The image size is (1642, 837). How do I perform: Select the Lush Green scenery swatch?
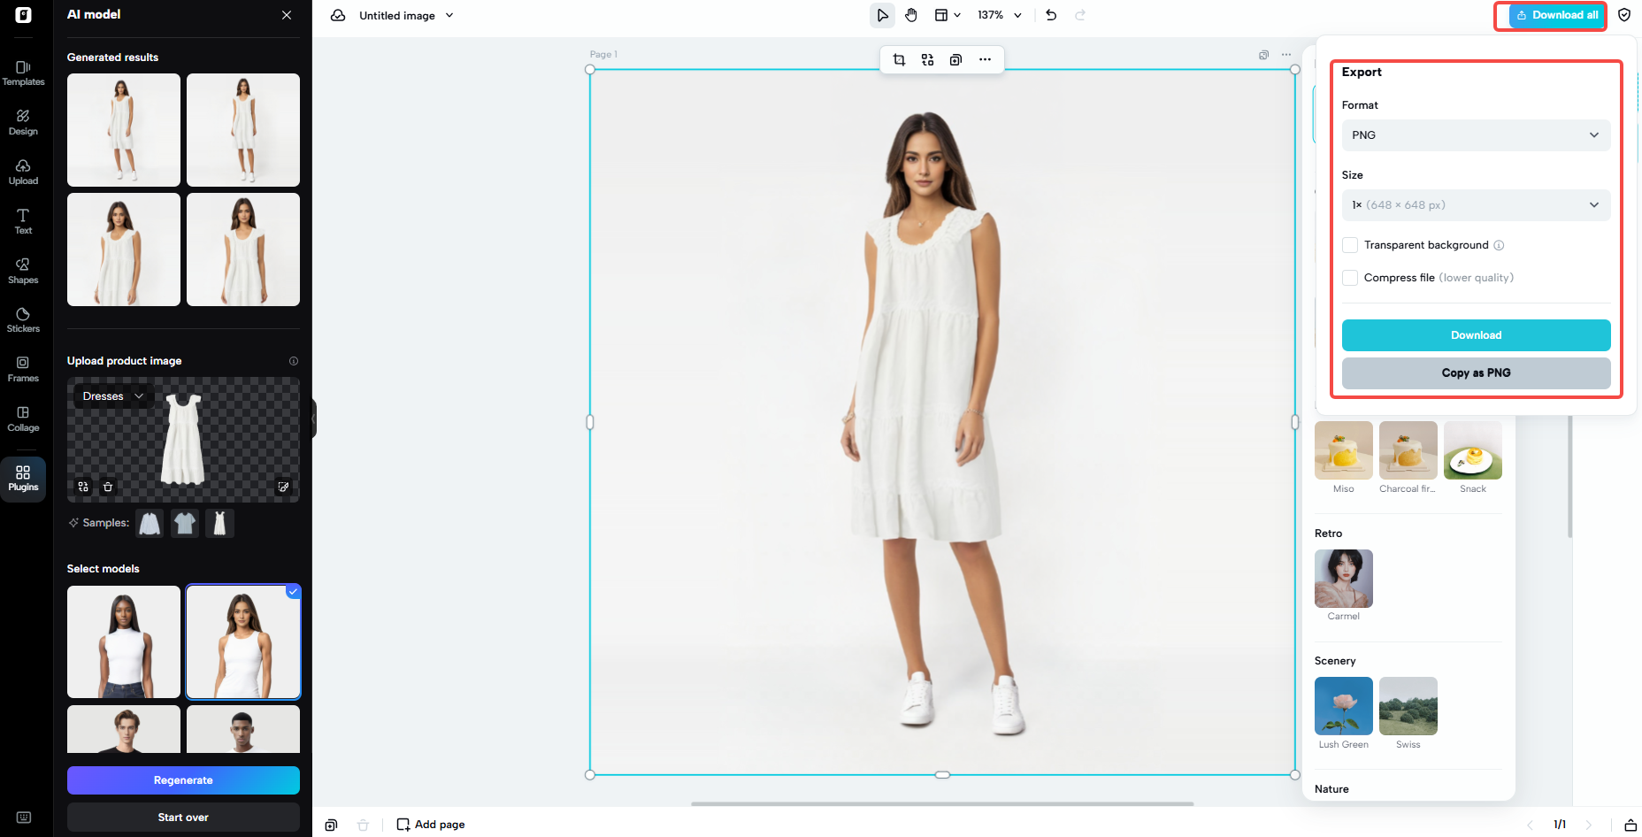pos(1343,706)
